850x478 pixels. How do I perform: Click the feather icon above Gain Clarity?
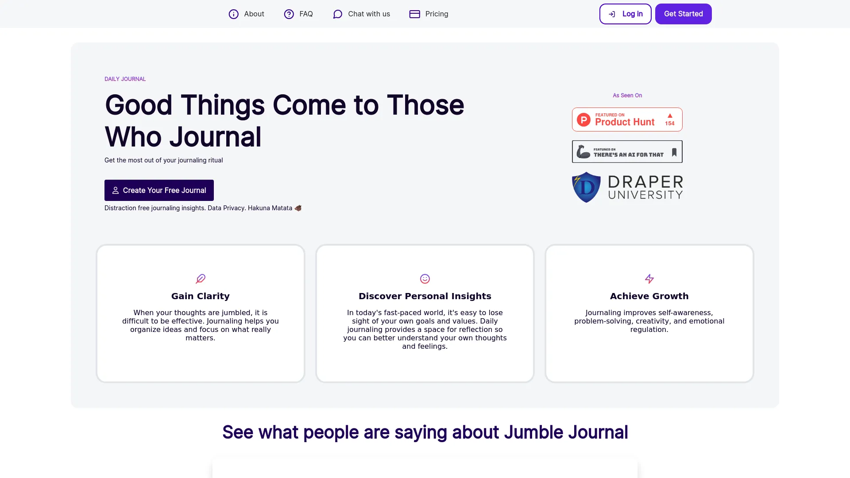[x=201, y=278]
